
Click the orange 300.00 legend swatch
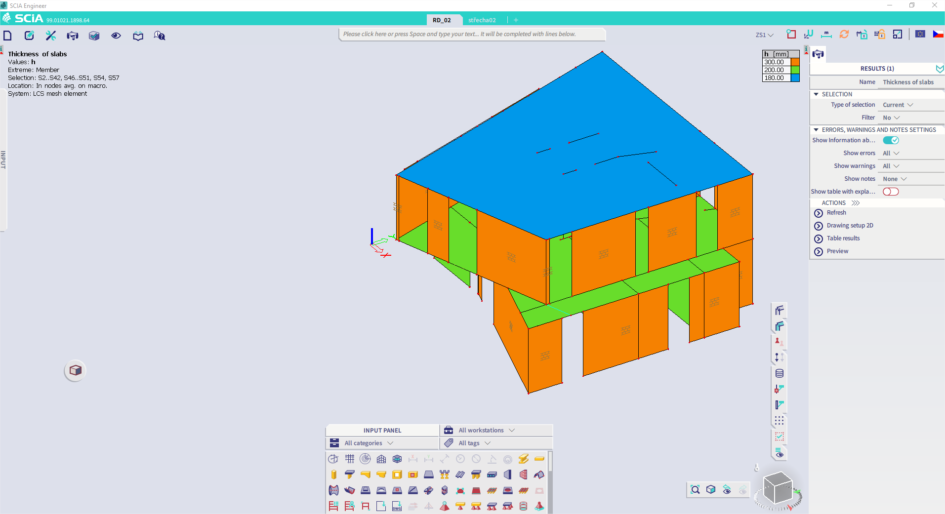click(x=795, y=62)
